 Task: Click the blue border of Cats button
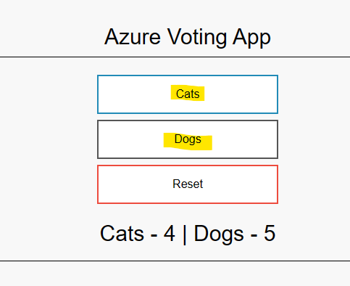[188, 75]
